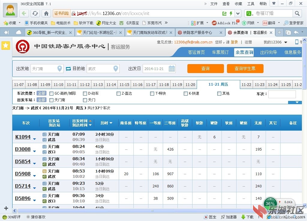Screen dimensions: 307x221
Task: Open a new tab with plus button
Action: [x=279, y=32]
